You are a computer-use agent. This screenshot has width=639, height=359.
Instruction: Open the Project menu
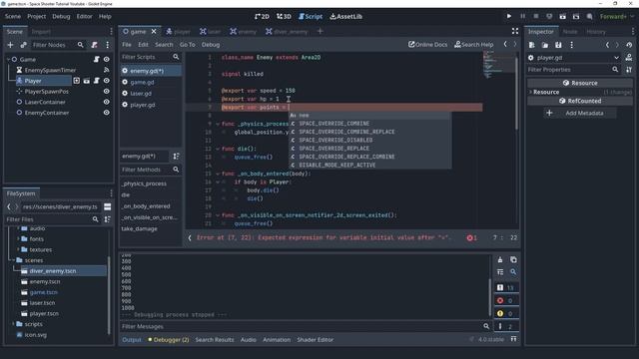[x=36, y=16]
